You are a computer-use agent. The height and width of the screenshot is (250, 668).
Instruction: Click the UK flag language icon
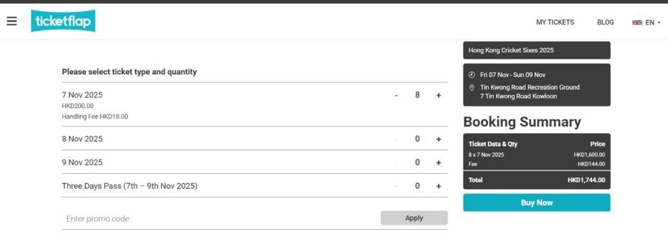(x=637, y=23)
